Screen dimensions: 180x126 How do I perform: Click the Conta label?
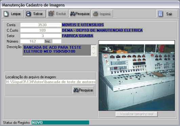click(11, 25)
